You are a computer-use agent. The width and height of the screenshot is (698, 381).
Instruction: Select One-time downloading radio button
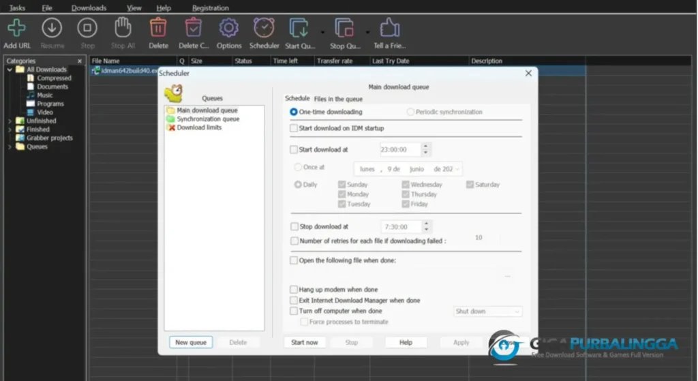coord(294,112)
